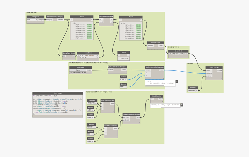Click the Empty list Watch node output port

coord(128,55)
